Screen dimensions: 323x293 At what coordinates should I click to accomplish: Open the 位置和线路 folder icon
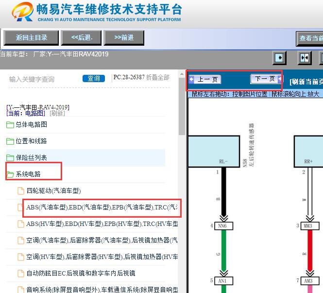pos(10,141)
